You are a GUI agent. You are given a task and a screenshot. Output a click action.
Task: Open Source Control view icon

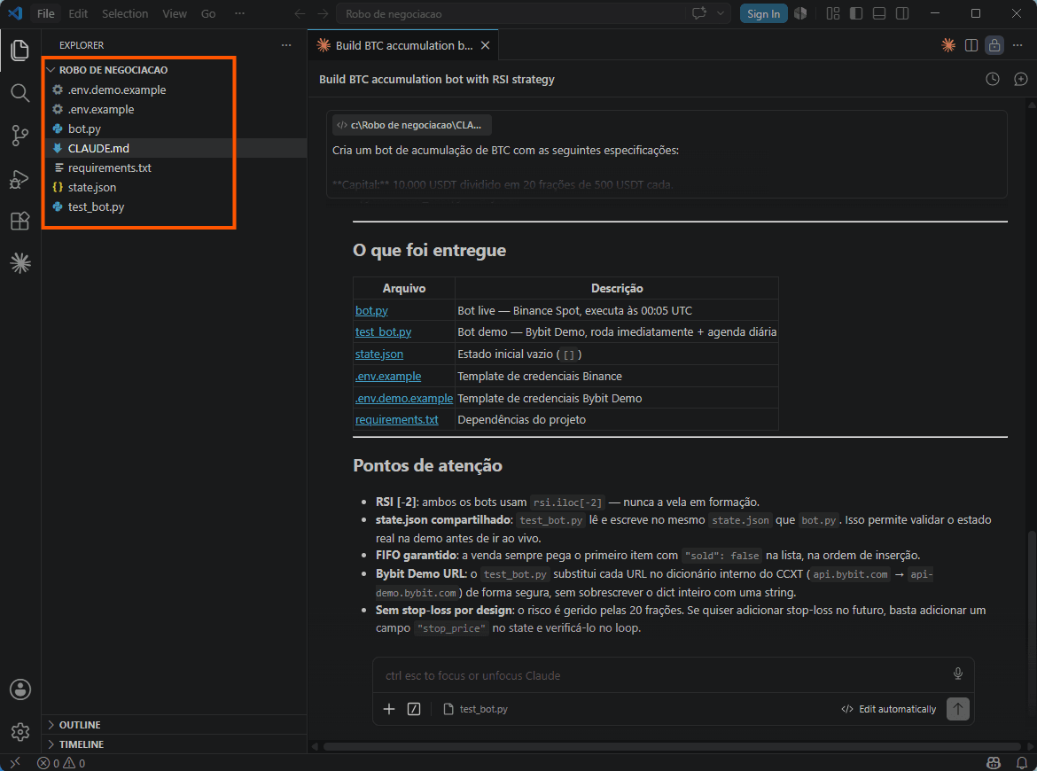click(19, 136)
